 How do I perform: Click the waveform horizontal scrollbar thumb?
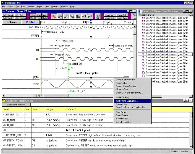coord(56,96)
